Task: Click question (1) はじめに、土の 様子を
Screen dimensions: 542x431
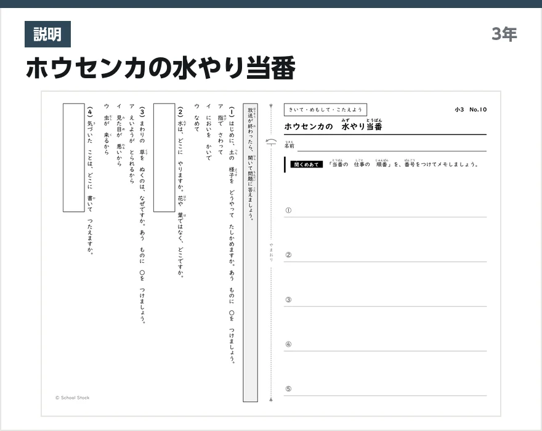Action: (232, 235)
